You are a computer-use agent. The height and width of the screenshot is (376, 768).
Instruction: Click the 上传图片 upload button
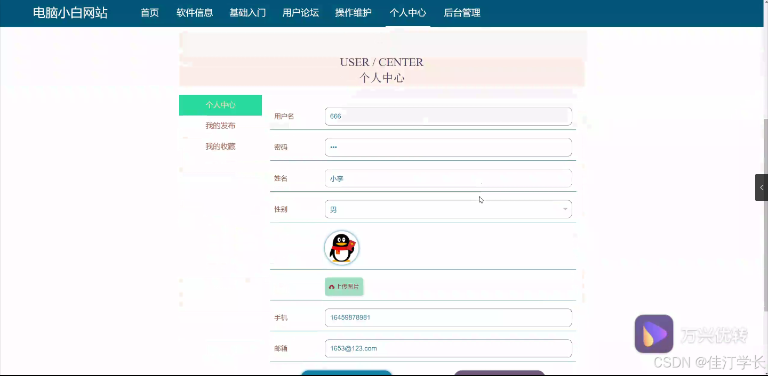pos(344,287)
